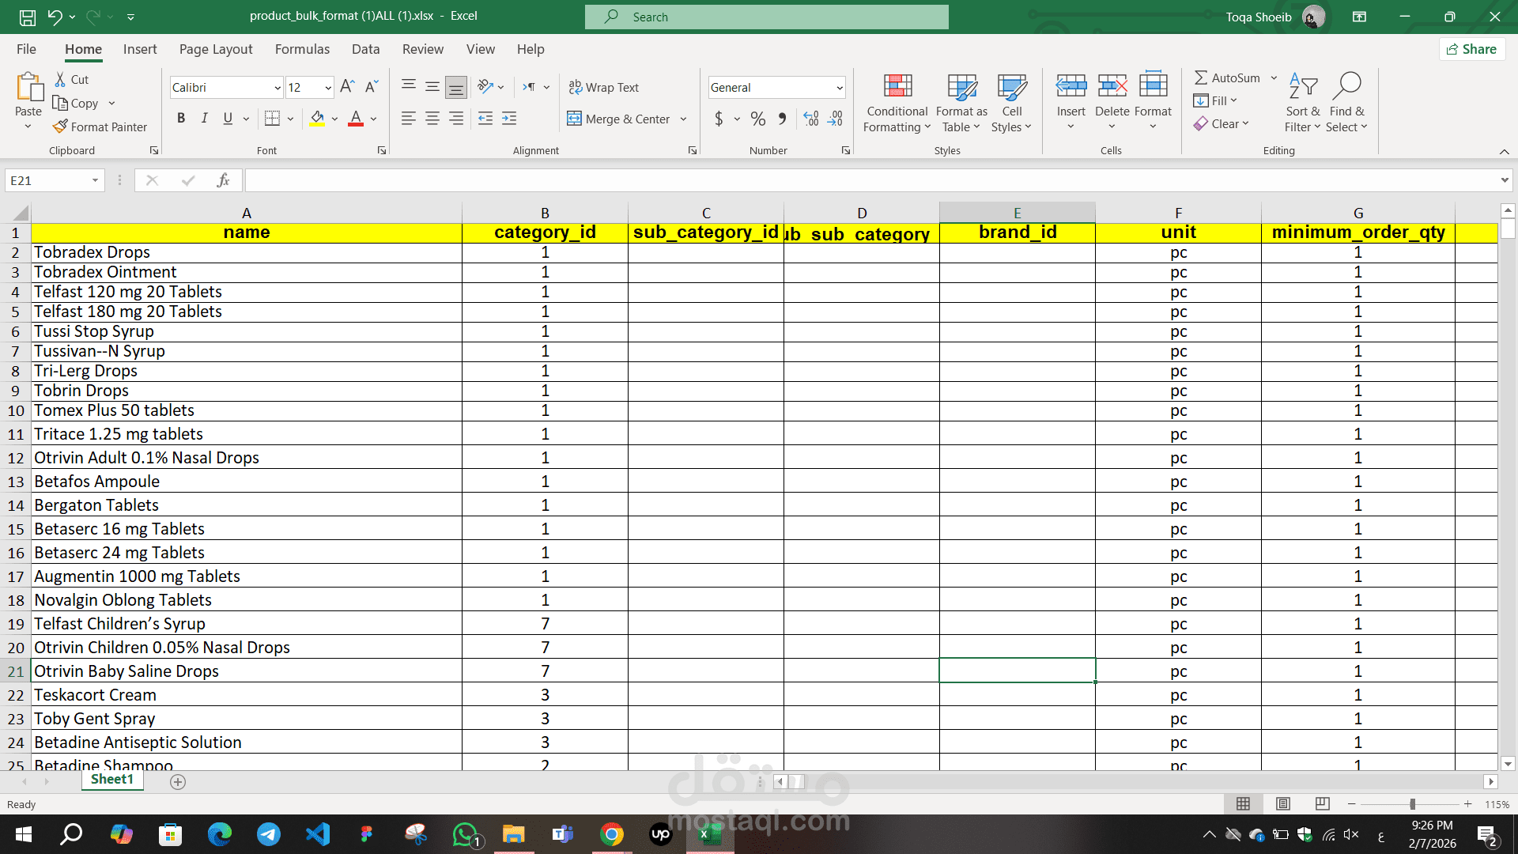The height and width of the screenshot is (854, 1518).
Task: Toggle Bold formatting
Action: [181, 119]
